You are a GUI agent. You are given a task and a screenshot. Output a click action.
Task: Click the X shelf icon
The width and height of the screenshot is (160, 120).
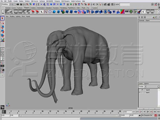click(x=41, y=12)
